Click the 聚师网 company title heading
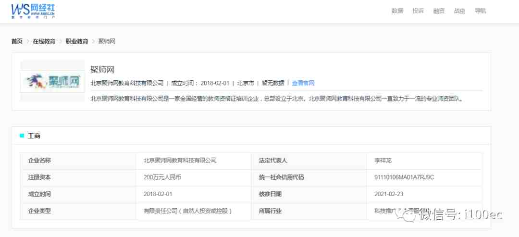 pos(102,70)
